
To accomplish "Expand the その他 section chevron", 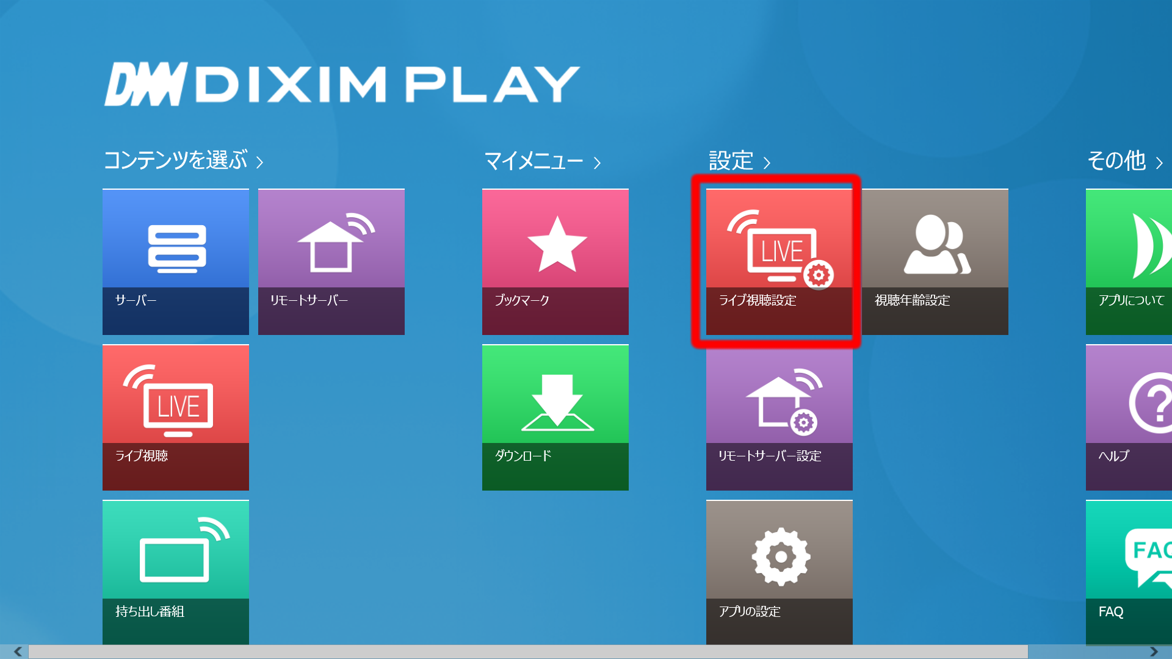I will click(x=1159, y=161).
